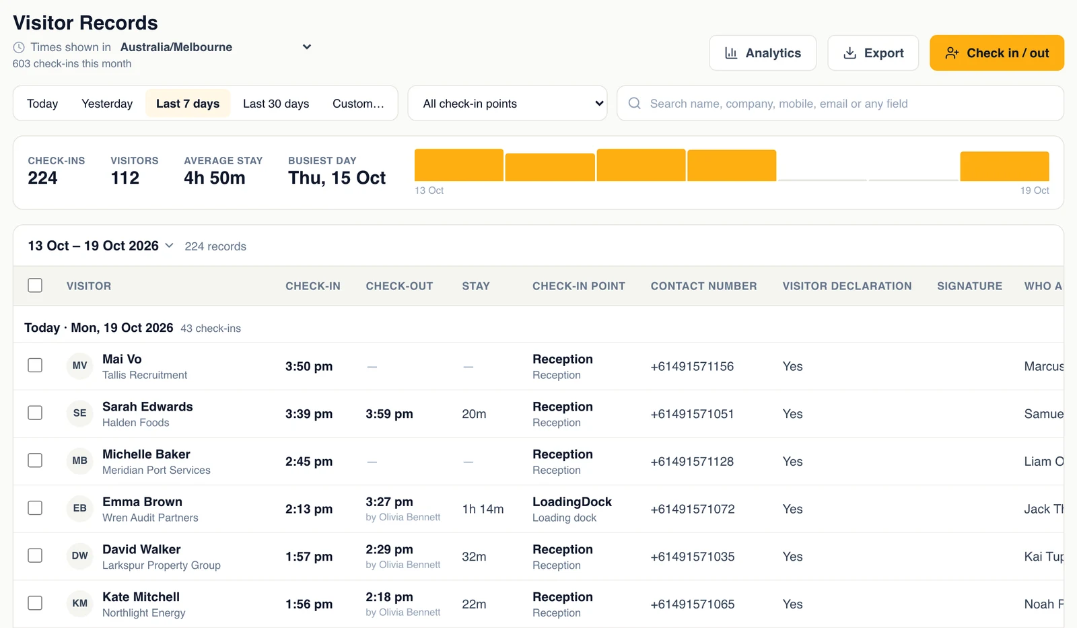
Task: Click the 13 Oct bar in the chart
Action: [x=459, y=165]
